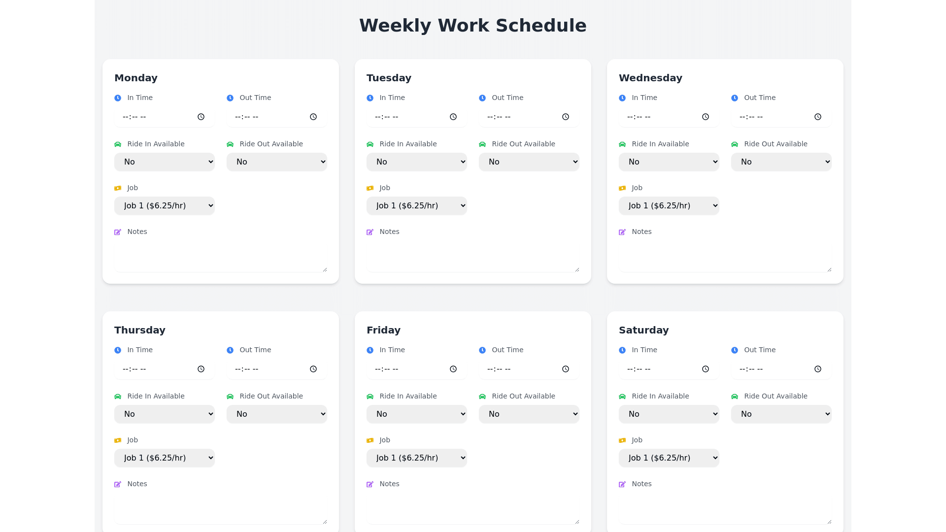Open Saturday Out Time clock picker
This screenshot has width=946, height=532.
pyautogui.click(x=818, y=369)
